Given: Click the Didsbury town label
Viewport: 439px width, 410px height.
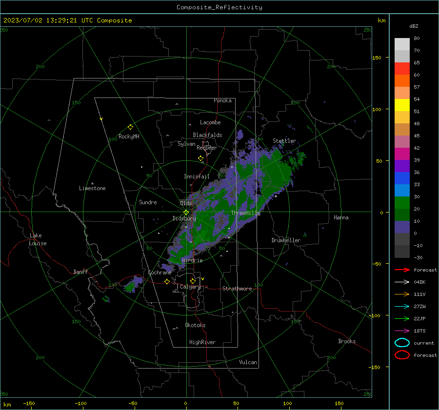Looking at the screenshot, I should (x=184, y=218).
